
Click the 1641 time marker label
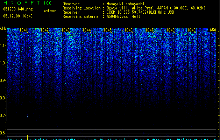pyautogui.click(x=23, y=30)
